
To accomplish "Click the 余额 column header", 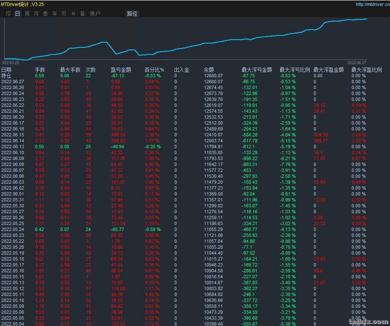I will coord(209,70).
